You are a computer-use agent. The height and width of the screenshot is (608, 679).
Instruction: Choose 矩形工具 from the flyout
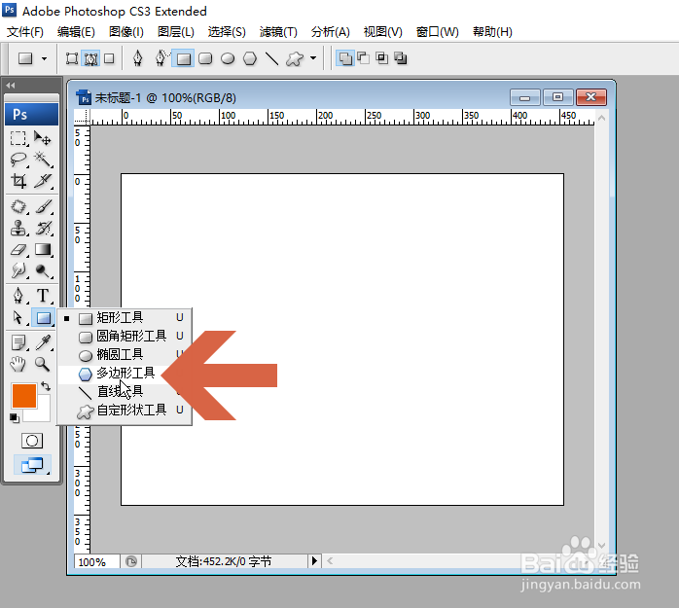[125, 318]
